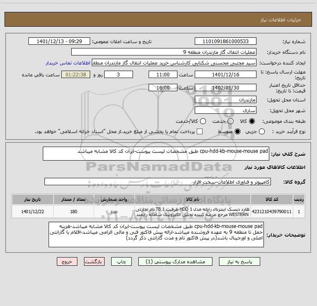The width and height of the screenshot is (317, 306).
Task: Click the توضیحات خریدار label
Action: [286, 235]
